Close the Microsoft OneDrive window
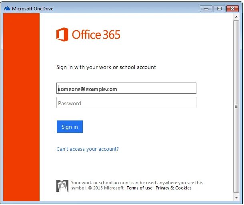 pyautogui.click(x=232, y=9)
